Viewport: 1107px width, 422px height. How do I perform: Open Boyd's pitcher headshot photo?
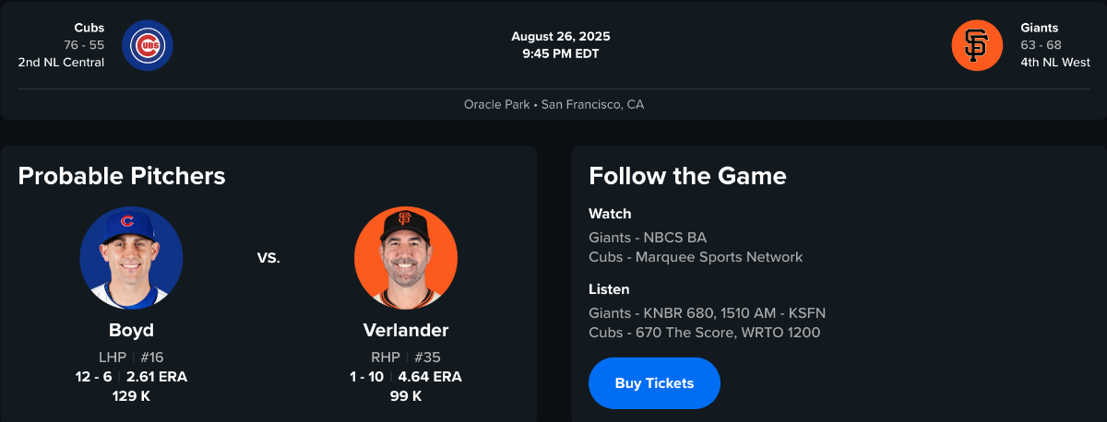tap(131, 258)
